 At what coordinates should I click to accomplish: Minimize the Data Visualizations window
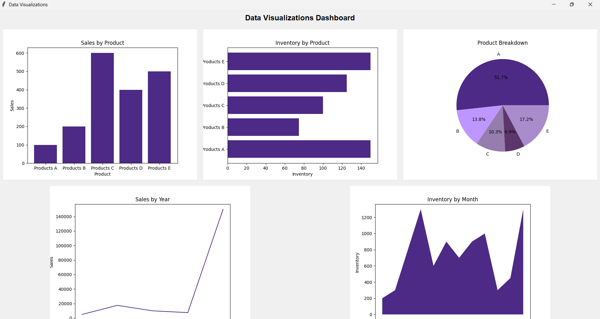click(x=554, y=4)
